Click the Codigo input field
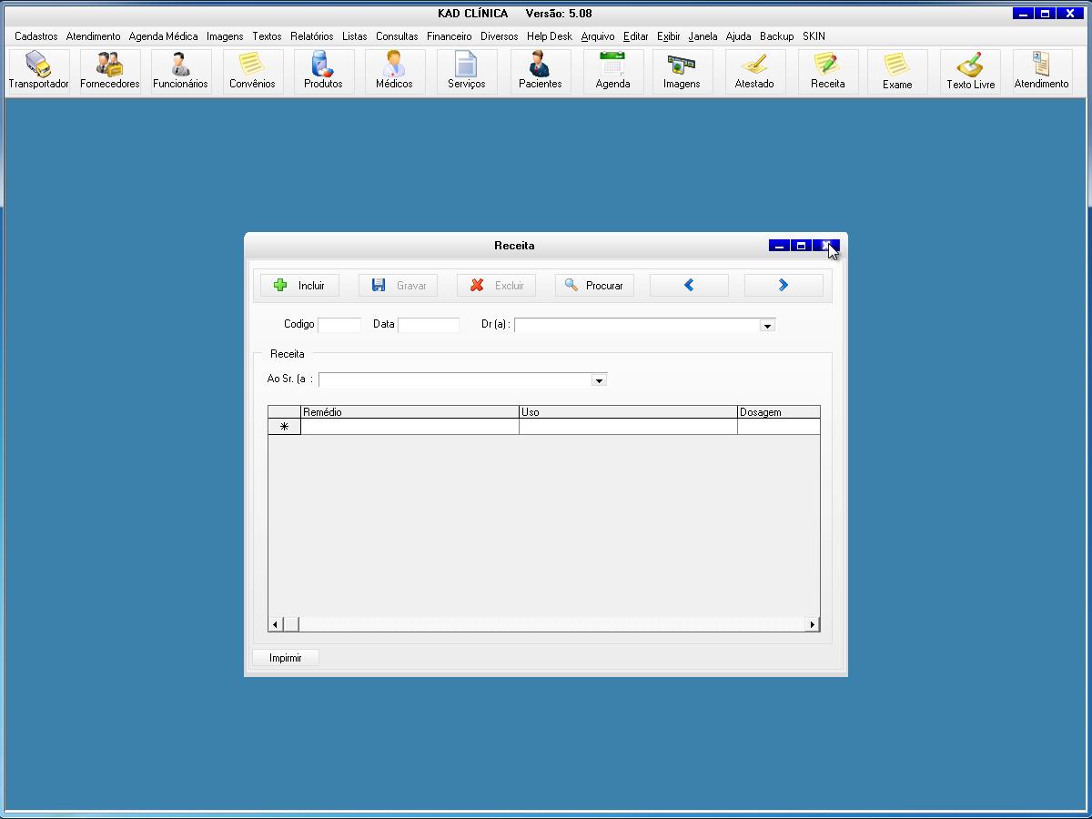The image size is (1092, 819). (x=339, y=325)
